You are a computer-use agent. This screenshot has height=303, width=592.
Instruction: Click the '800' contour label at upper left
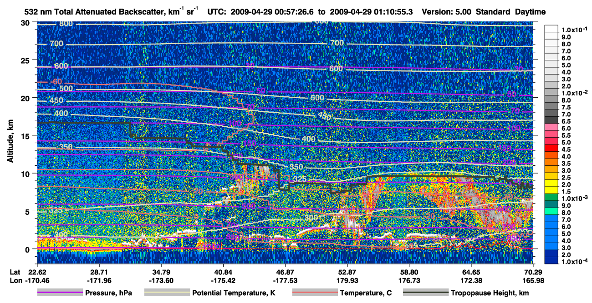click(x=66, y=23)
